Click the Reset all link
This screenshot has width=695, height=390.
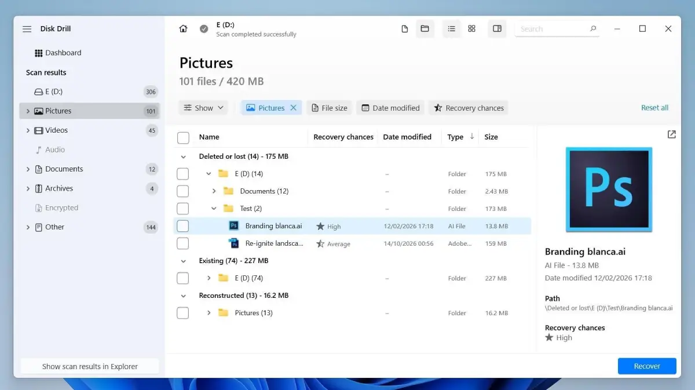click(x=654, y=108)
